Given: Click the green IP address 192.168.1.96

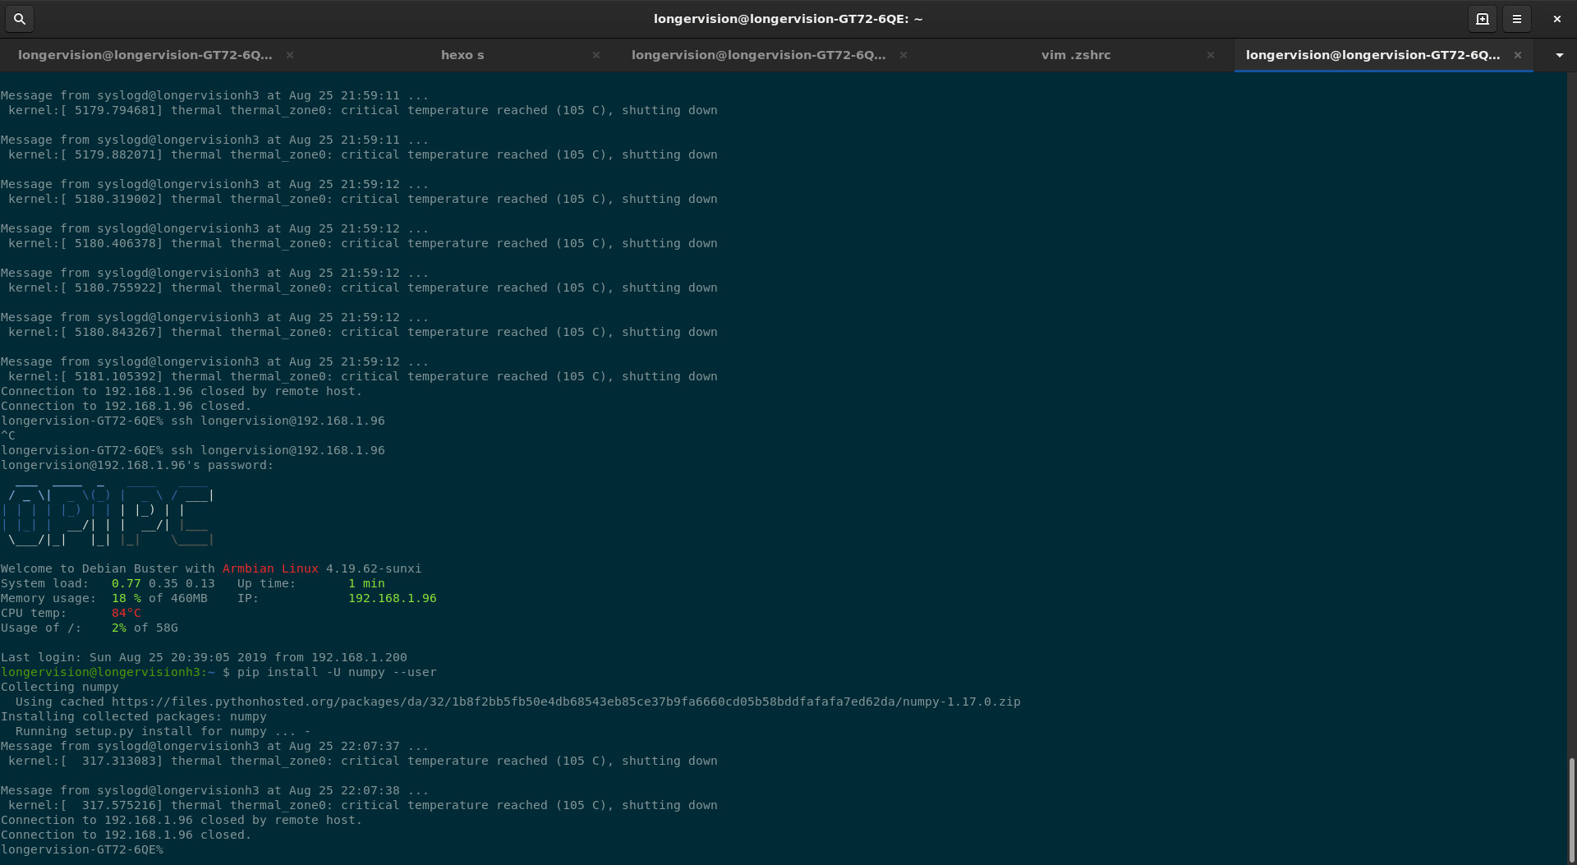Looking at the screenshot, I should [x=393, y=598].
